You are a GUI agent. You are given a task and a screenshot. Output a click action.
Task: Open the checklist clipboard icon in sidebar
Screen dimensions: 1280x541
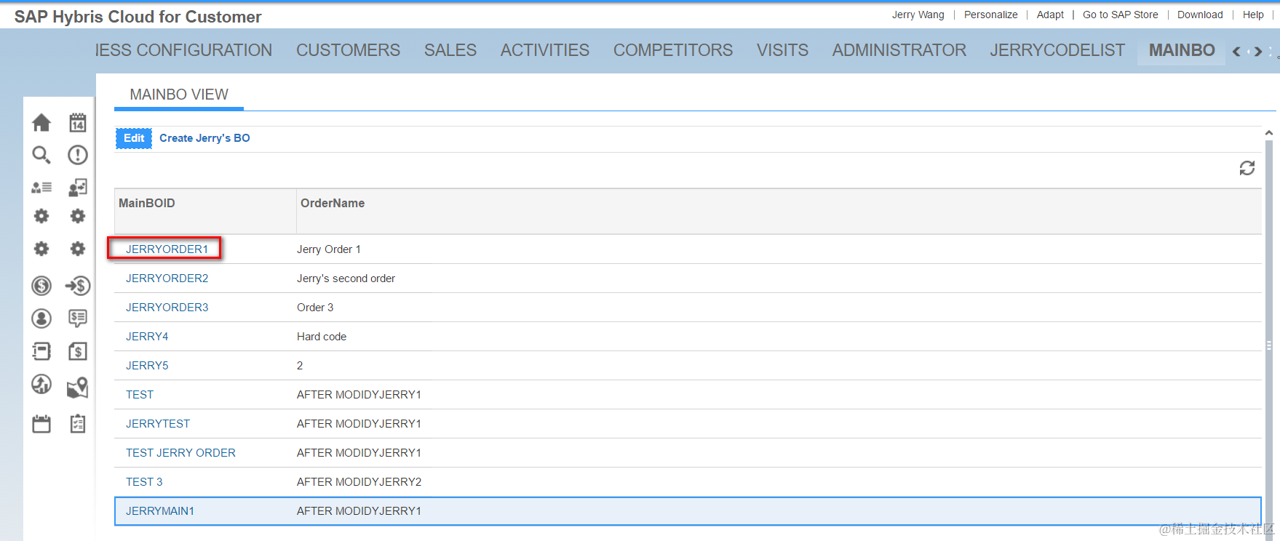77,424
